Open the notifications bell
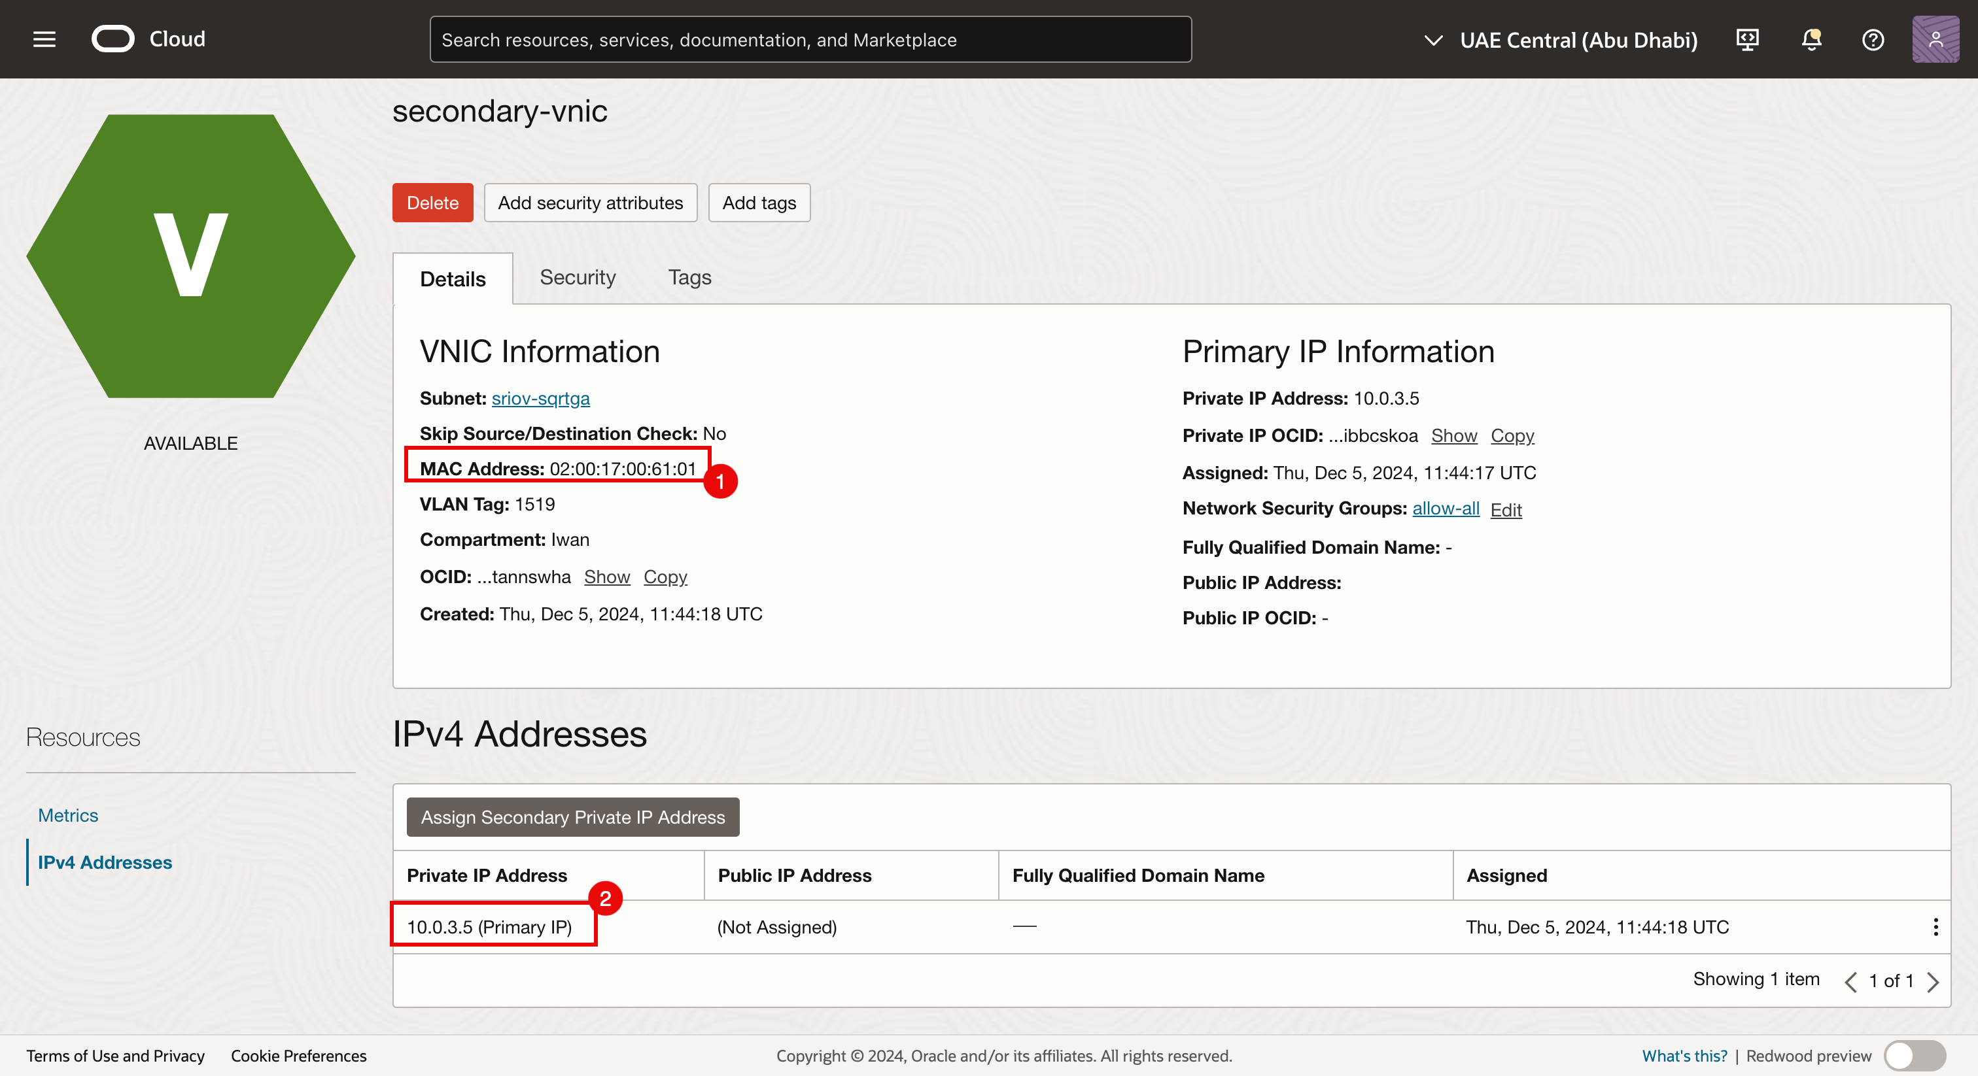This screenshot has height=1076, width=1978. point(1811,39)
